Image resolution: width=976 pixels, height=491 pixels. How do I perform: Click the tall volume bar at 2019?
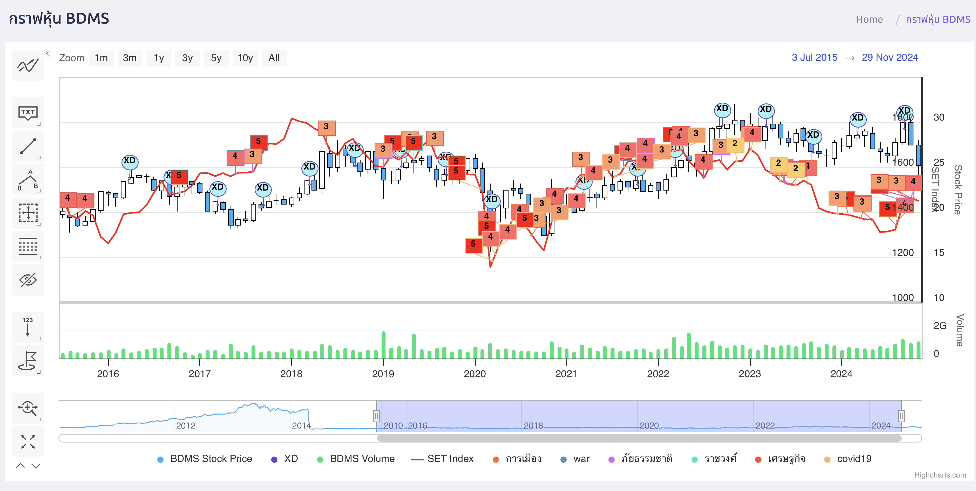(383, 345)
